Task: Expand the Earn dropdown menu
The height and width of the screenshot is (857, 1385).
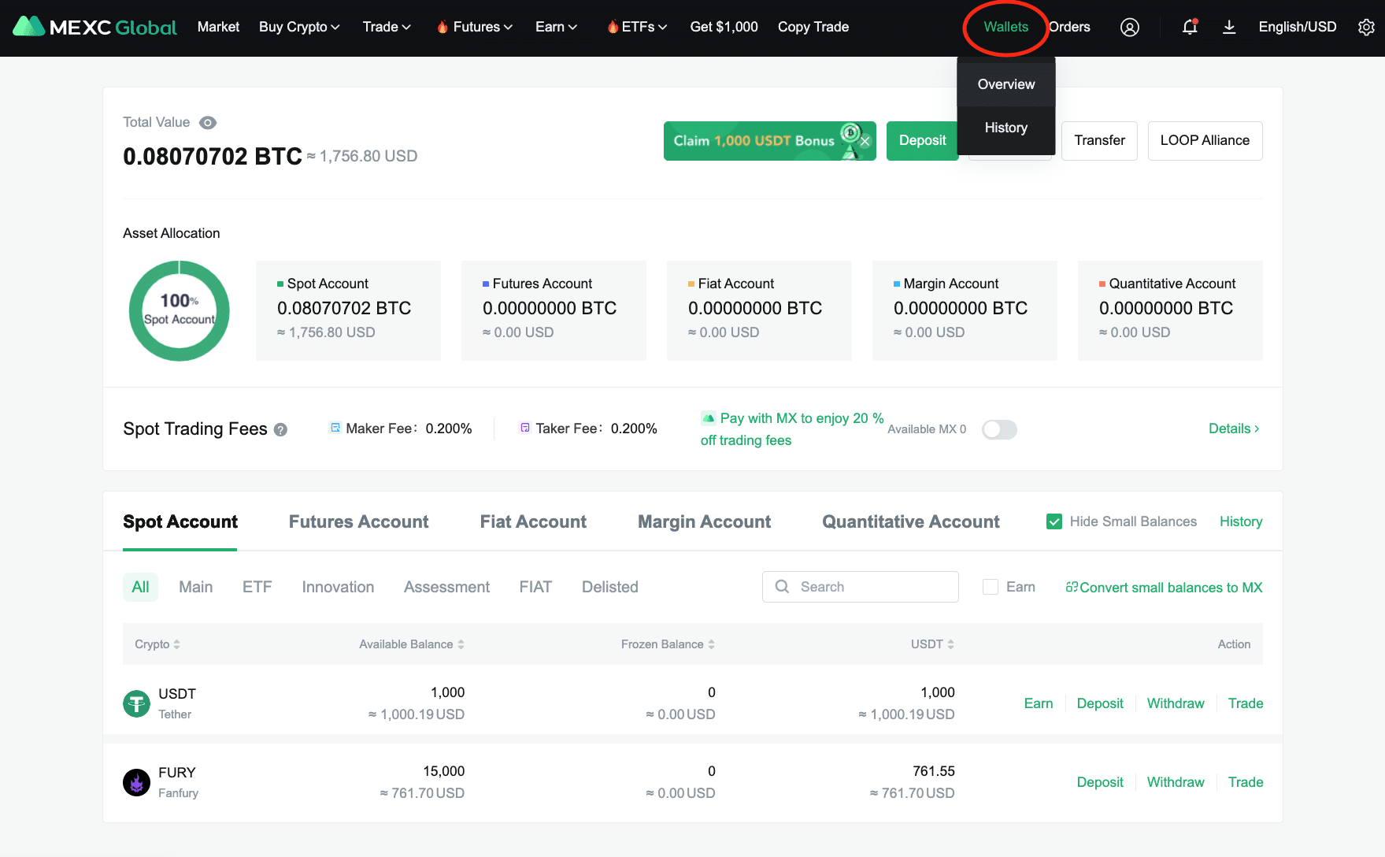Action: [x=556, y=27]
